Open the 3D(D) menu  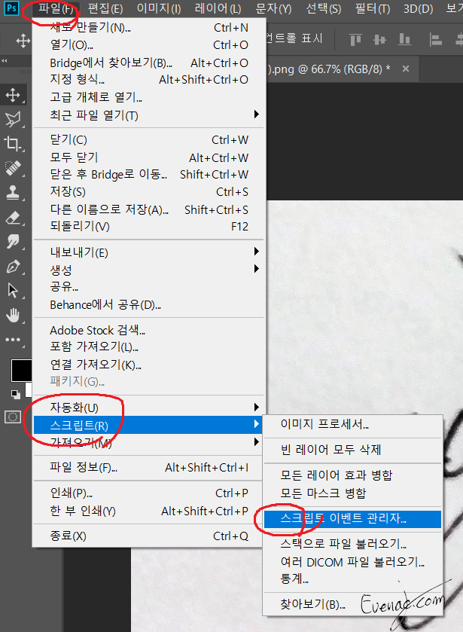(x=418, y=8)
